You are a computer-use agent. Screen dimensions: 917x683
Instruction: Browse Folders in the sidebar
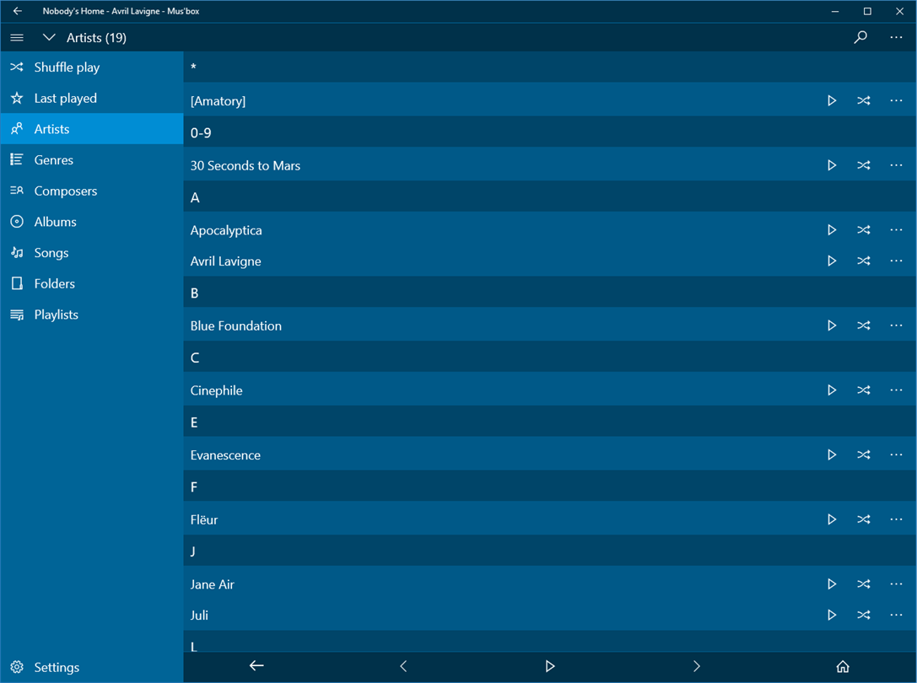pyautogui.click(x=92, y=283)
